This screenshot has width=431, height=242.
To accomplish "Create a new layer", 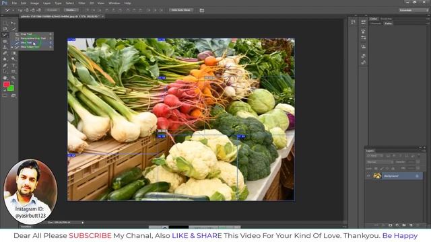I will (411, 225).
